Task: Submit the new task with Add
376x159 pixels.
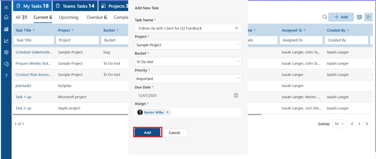Action: pyautogui.click(x=148, y=132)
